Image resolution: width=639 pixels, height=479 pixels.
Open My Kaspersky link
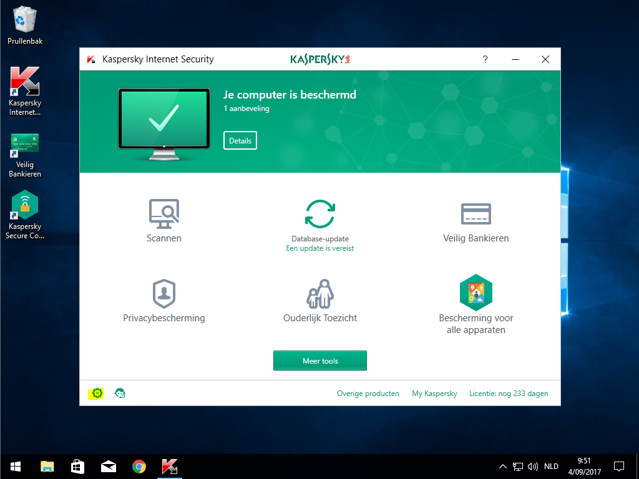click(x=434, y=394)
